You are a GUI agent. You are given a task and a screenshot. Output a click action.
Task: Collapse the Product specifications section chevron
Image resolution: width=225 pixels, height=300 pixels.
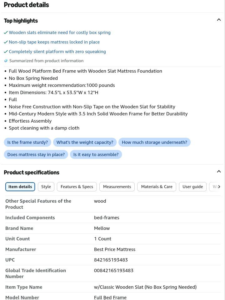point(219,171)
